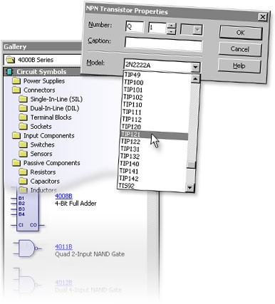
Task: Open Dual-In-Line (DIL) connectors
Action: pos(55,108)
